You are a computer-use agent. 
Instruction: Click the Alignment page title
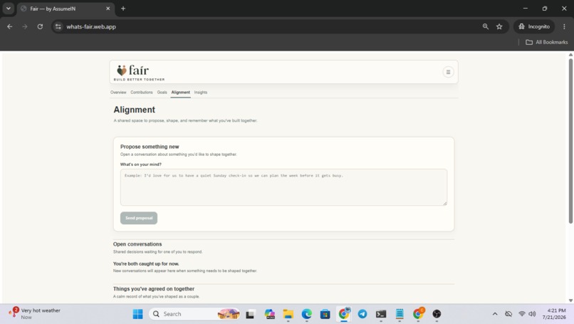point(135,110)
